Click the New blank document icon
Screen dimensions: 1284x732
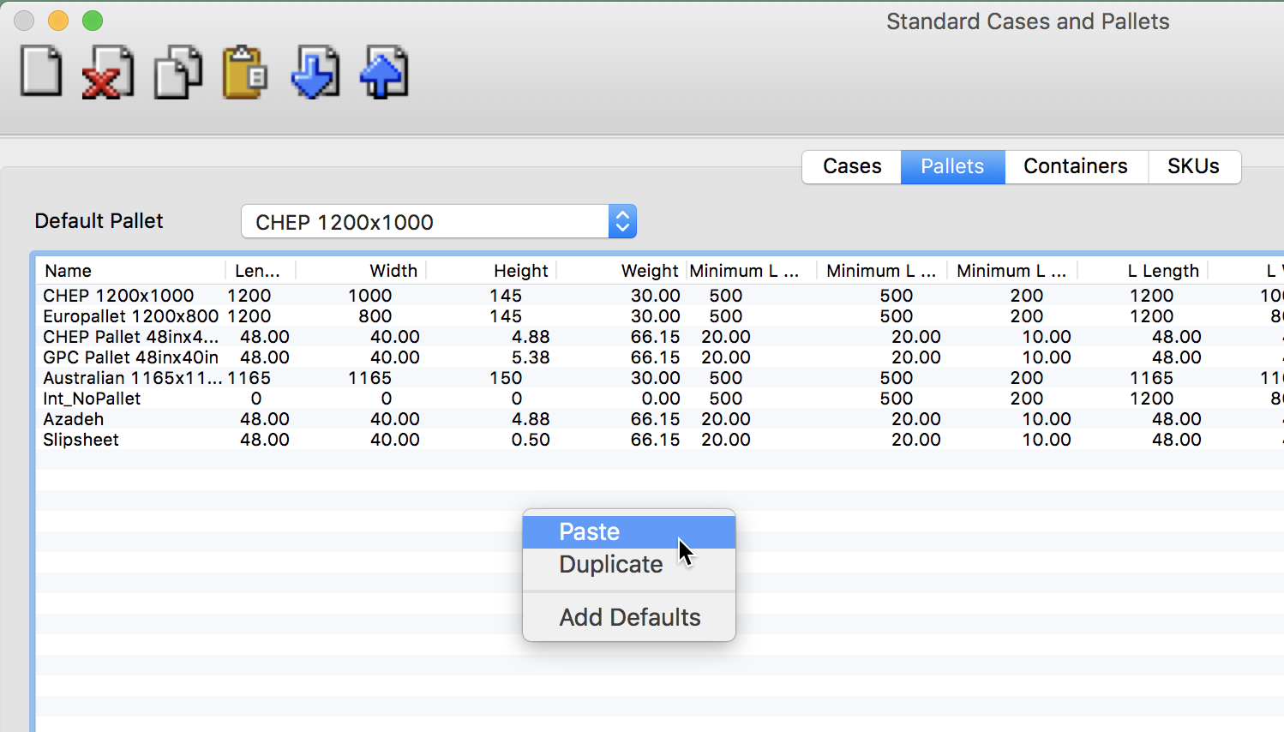click(41, 71)
